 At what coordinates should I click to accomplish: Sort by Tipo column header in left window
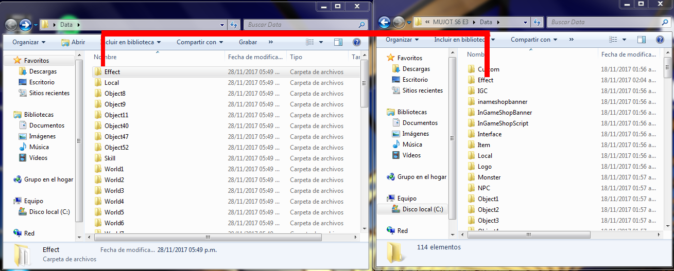pos(296,57)
